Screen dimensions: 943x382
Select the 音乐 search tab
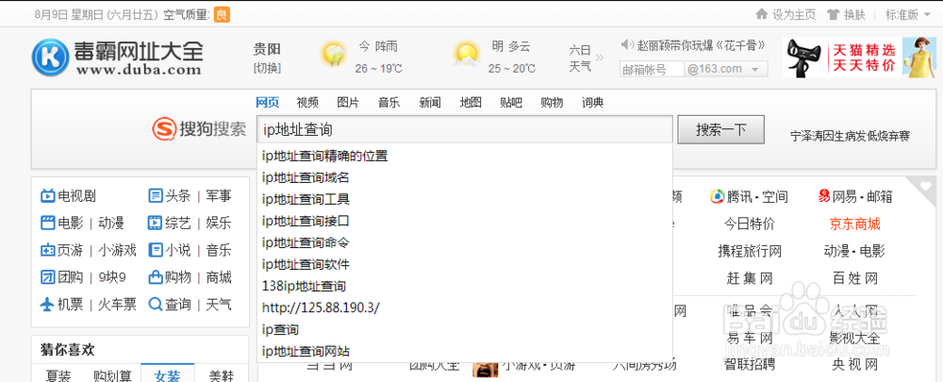tap(389, 103)
